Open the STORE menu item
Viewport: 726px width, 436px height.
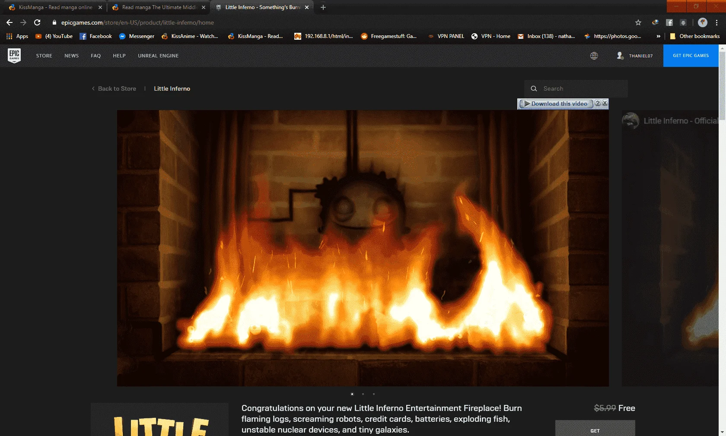point(44,56)
